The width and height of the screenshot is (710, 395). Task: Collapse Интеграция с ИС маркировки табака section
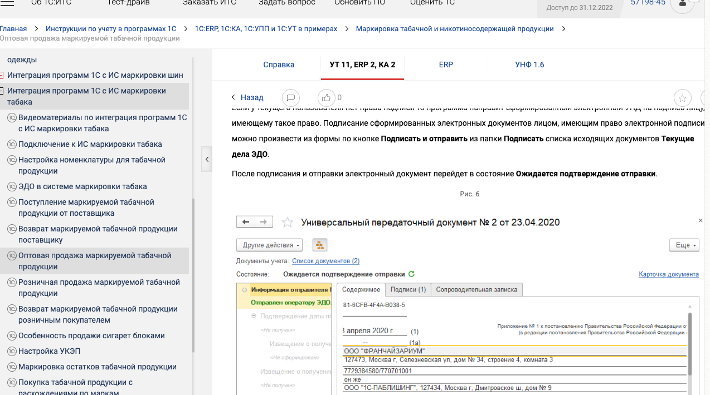(2, 91)
